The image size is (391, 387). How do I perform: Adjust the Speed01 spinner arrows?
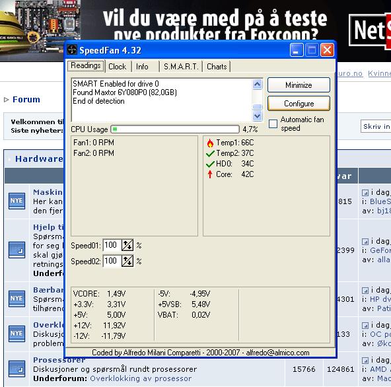point(127,245)
